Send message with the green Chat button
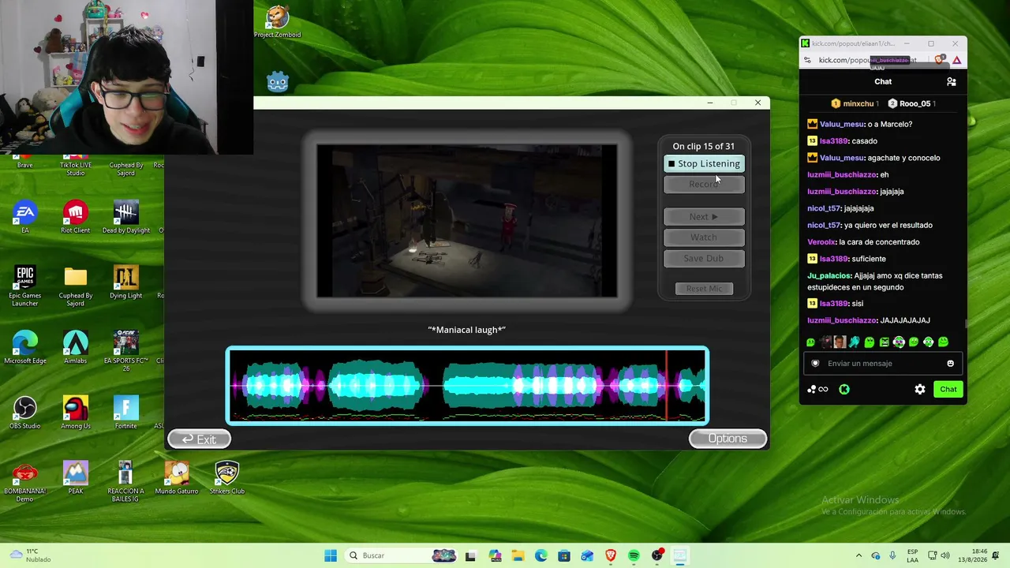The image size is (1010, 568). (948, 389)
